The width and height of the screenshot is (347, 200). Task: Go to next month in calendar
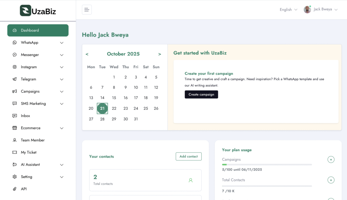[160, 54]
